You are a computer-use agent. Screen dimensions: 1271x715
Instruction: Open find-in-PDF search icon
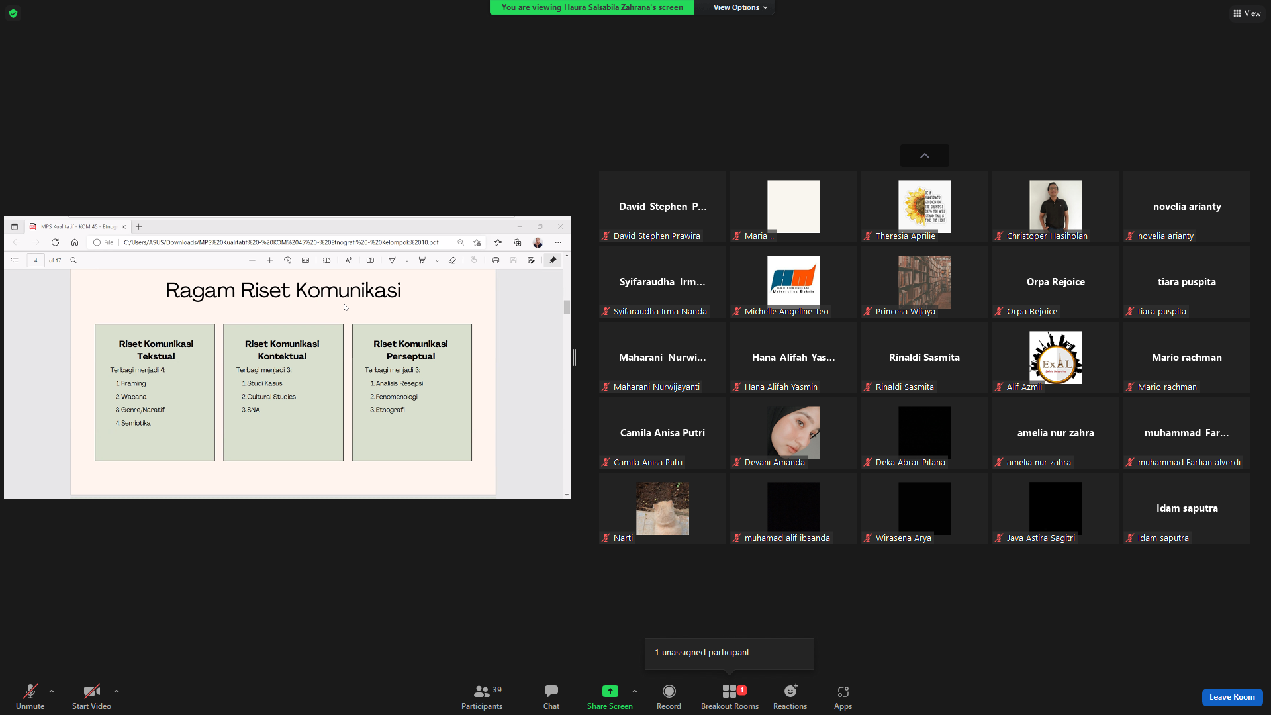pos(73,260)
